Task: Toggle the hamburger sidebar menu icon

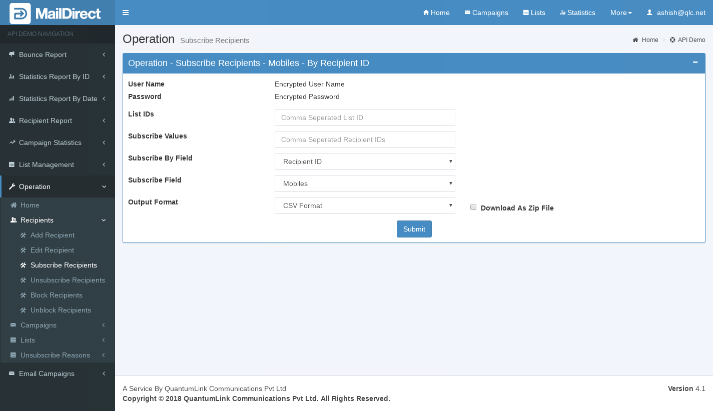Action: 126,12
